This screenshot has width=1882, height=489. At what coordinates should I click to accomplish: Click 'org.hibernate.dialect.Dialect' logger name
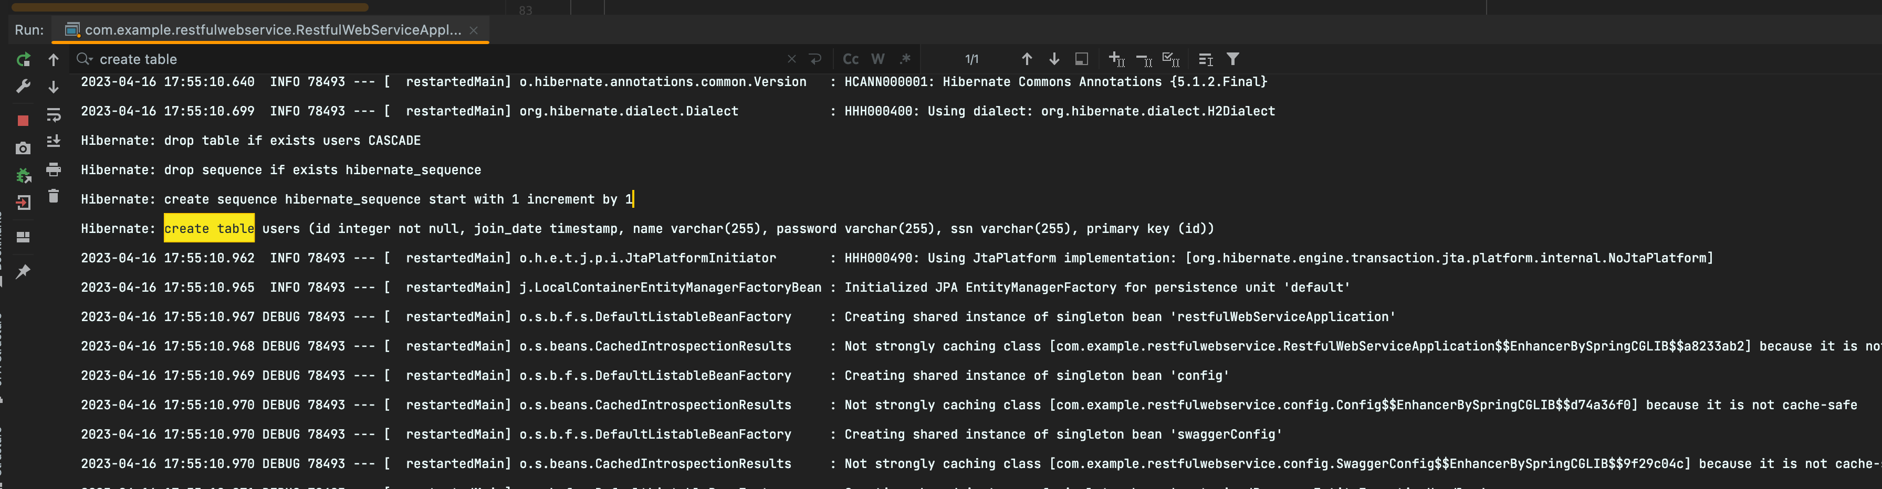pyautogui.click(x=629, y=111)
